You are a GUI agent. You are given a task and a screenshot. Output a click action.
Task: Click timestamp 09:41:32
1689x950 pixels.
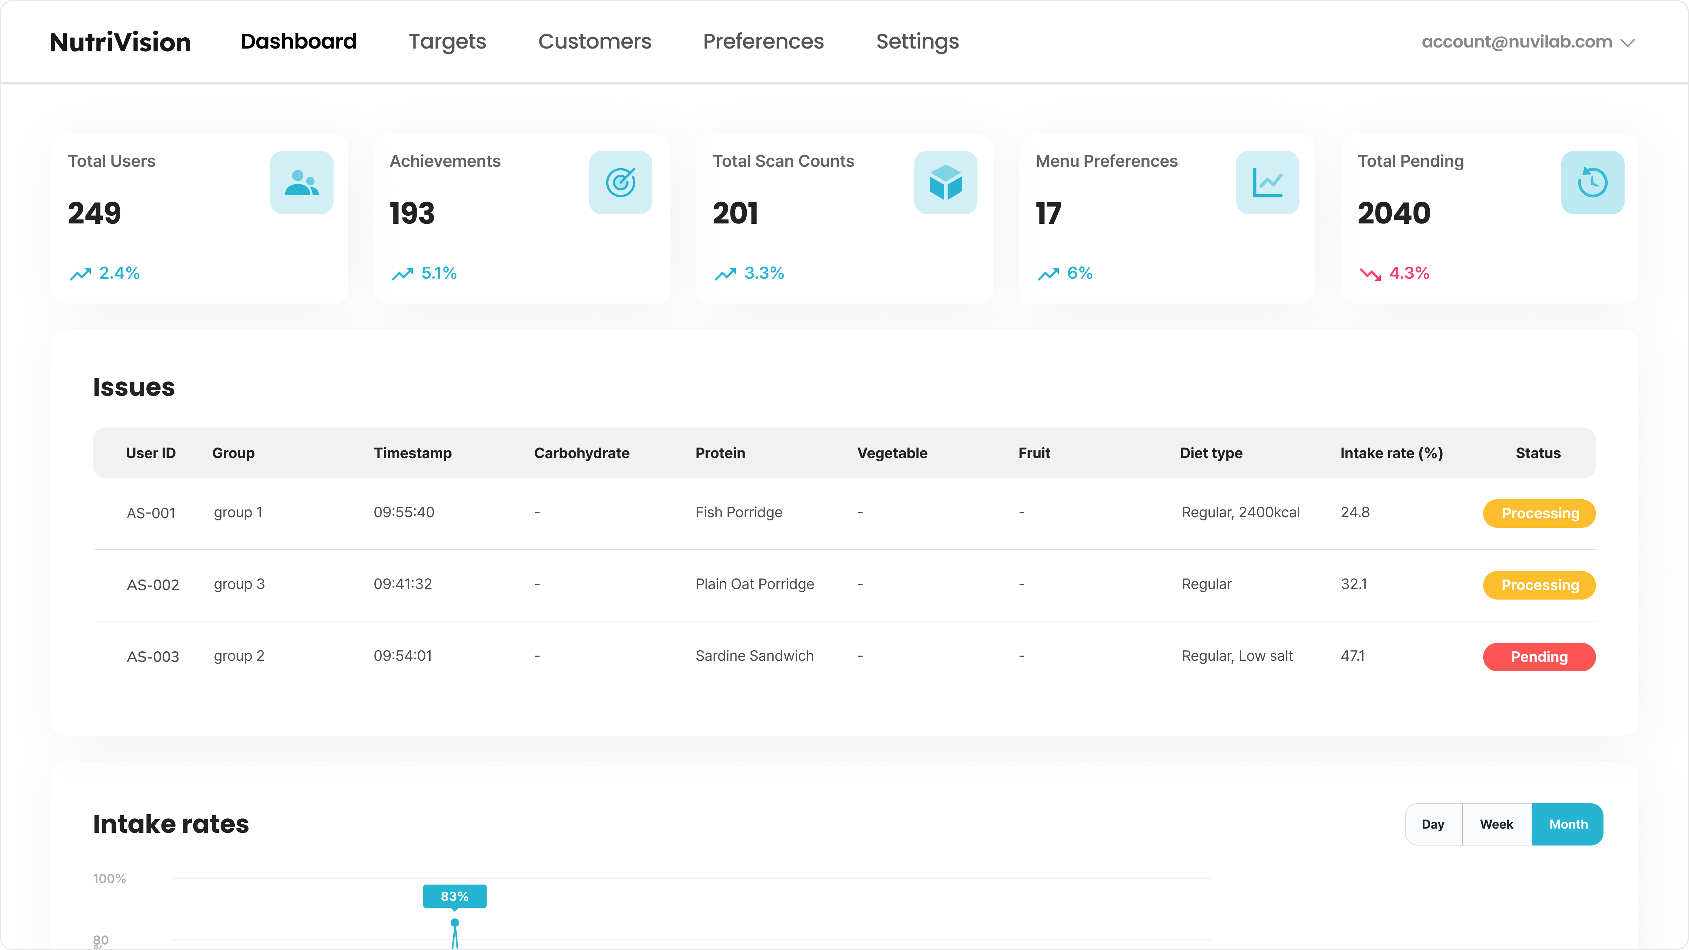403,584
